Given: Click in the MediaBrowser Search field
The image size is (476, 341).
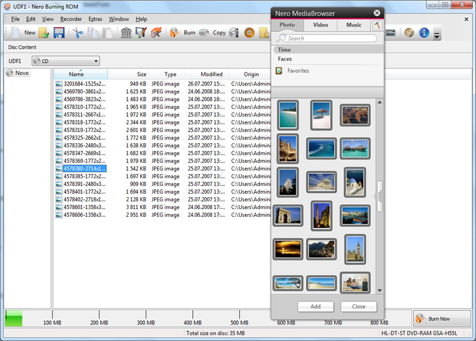Looking at the screenshot, I should click(x=331, y=38).
